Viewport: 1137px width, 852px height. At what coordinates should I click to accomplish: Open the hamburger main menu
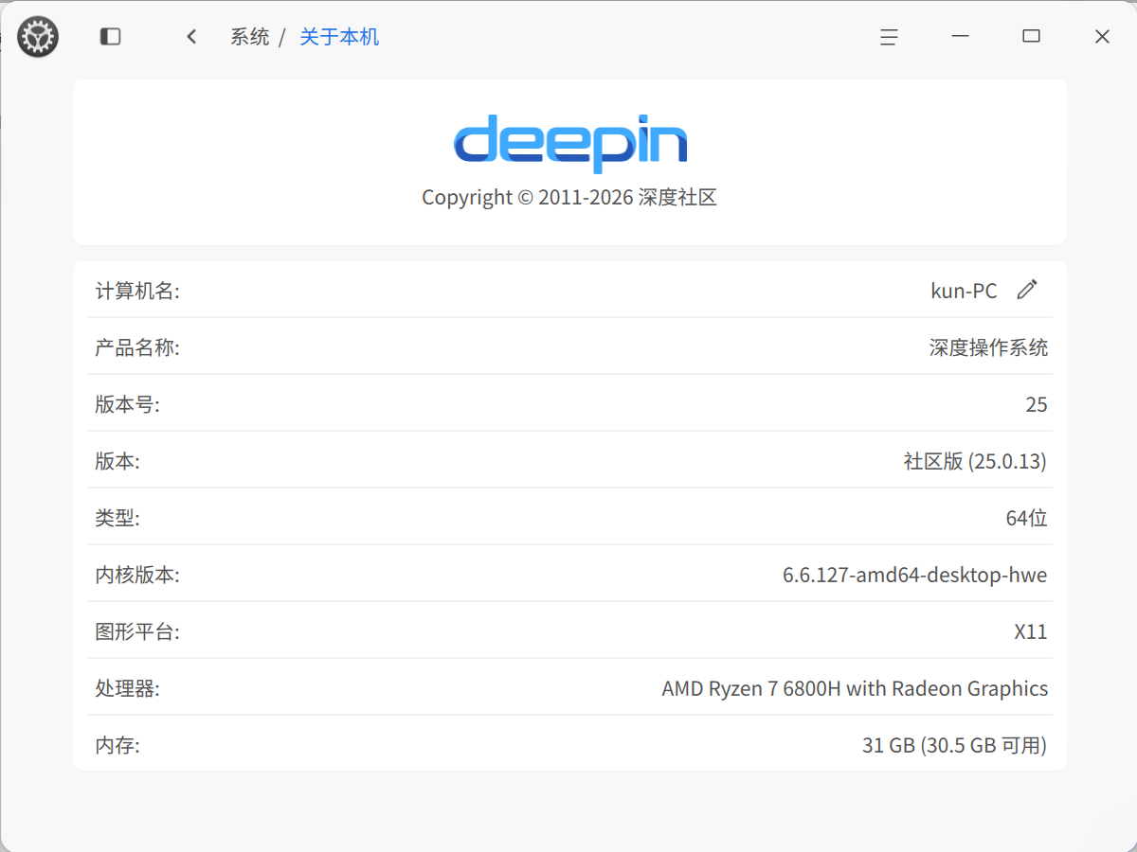click(x=889, y=37)
